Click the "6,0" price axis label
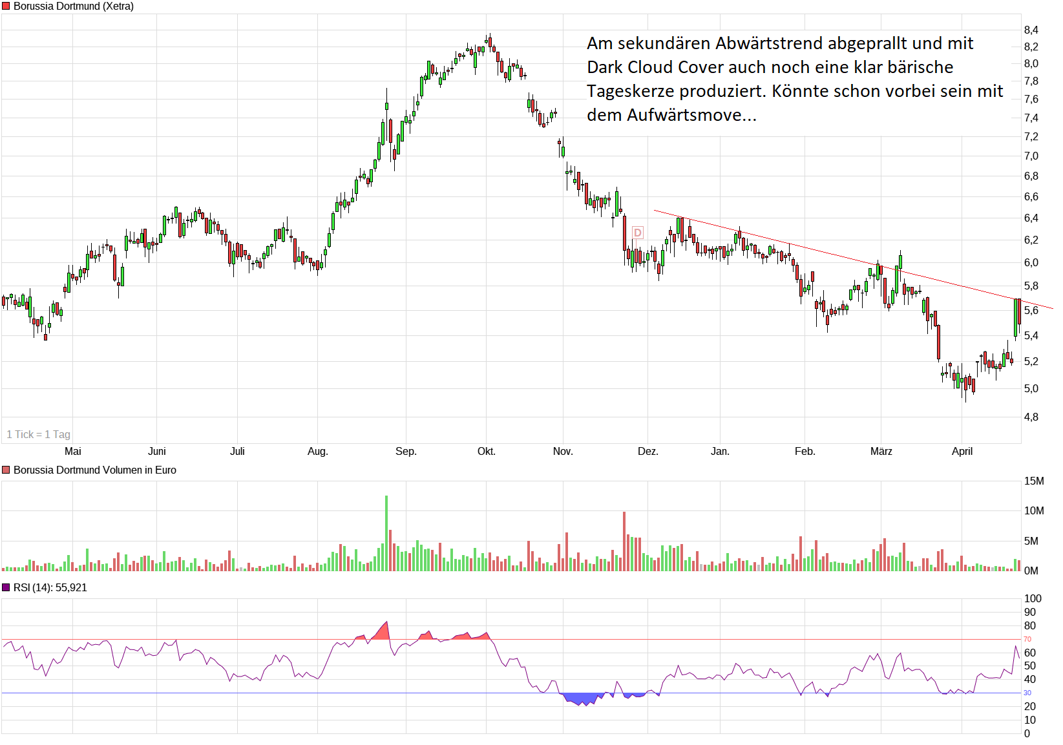1063x745 pixels. pos(1031,263)
